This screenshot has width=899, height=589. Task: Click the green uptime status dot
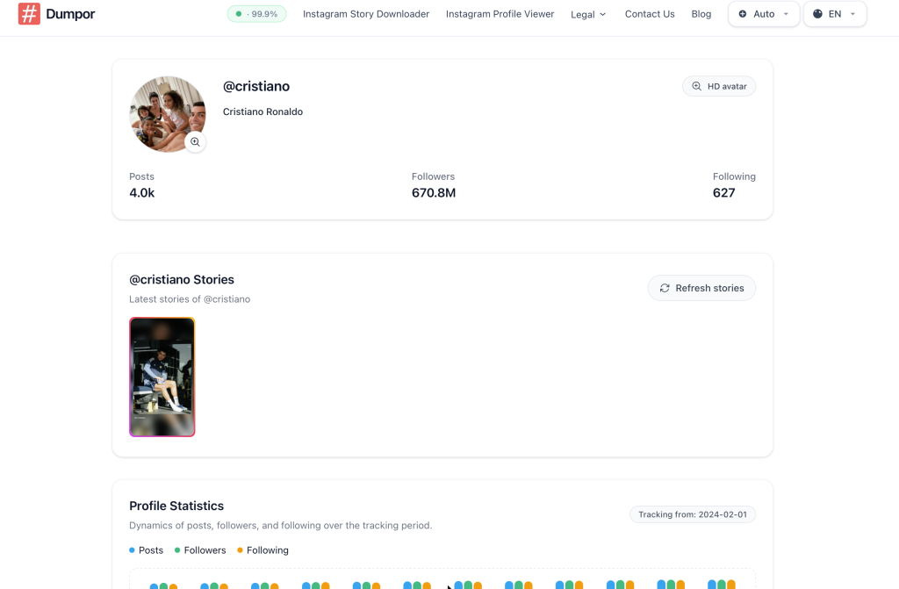(x=239, y=14)
